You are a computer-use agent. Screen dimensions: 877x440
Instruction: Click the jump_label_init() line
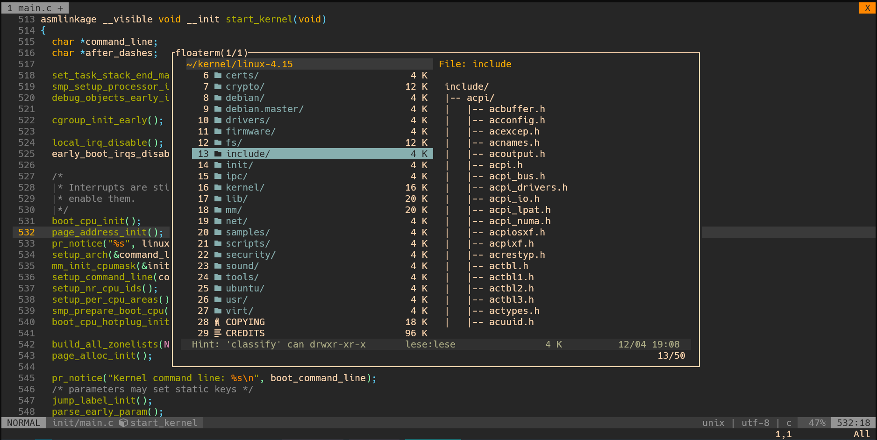(x=102, y=400)
